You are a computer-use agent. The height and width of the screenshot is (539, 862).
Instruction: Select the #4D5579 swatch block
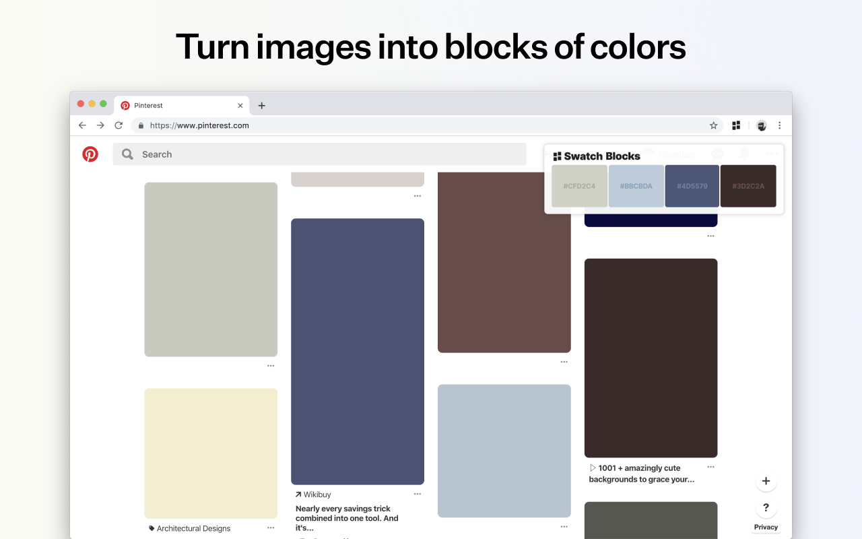click(x=692, y=185)
